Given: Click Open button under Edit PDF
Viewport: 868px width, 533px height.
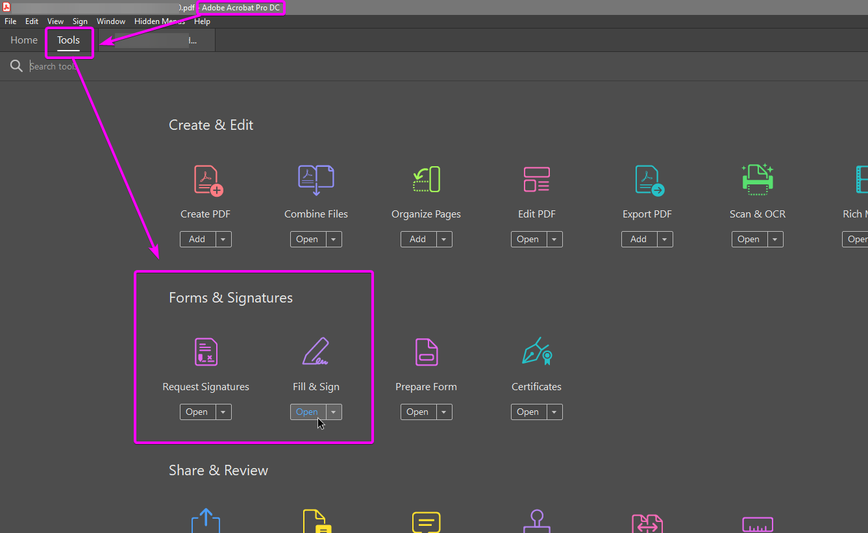Looking at the screenshot, I should click(x=528, y=239).
